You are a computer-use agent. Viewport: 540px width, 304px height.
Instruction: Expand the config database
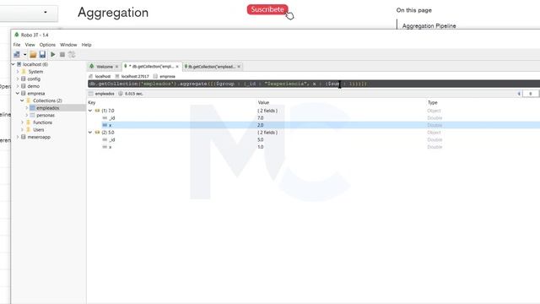pos(18,79)
